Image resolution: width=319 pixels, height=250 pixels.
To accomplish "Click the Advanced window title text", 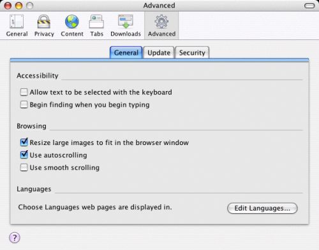I will coord(159,5).
